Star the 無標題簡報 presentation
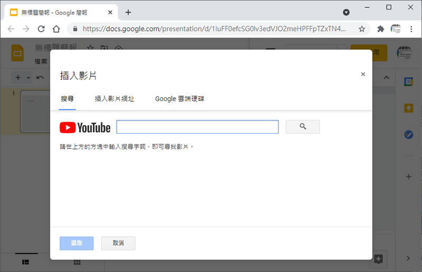422x272 pixels. tap(90, 48)
